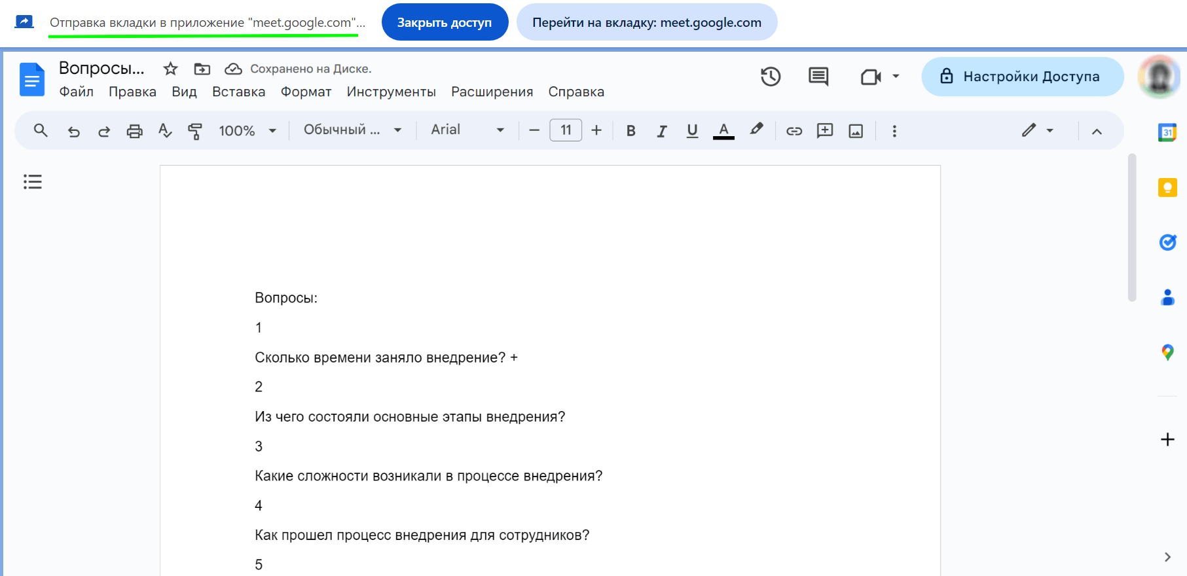Open the Справка menu

point(576,92)
